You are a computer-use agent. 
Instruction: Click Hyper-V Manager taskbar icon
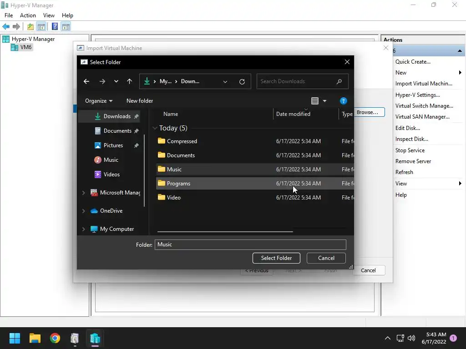tap(95, 338)
